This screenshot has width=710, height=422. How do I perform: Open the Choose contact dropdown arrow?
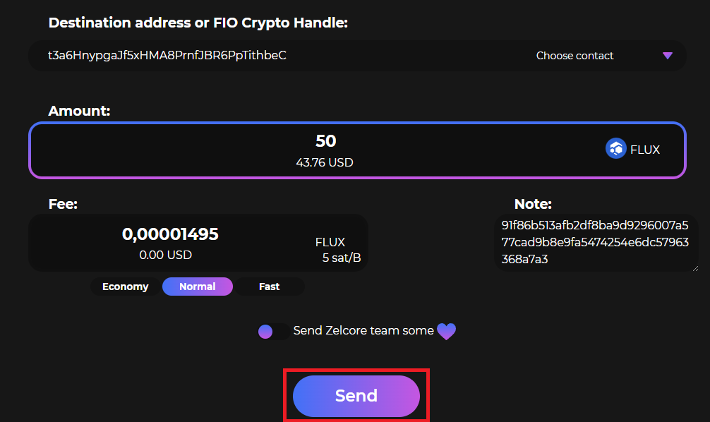tap(668, 56)
